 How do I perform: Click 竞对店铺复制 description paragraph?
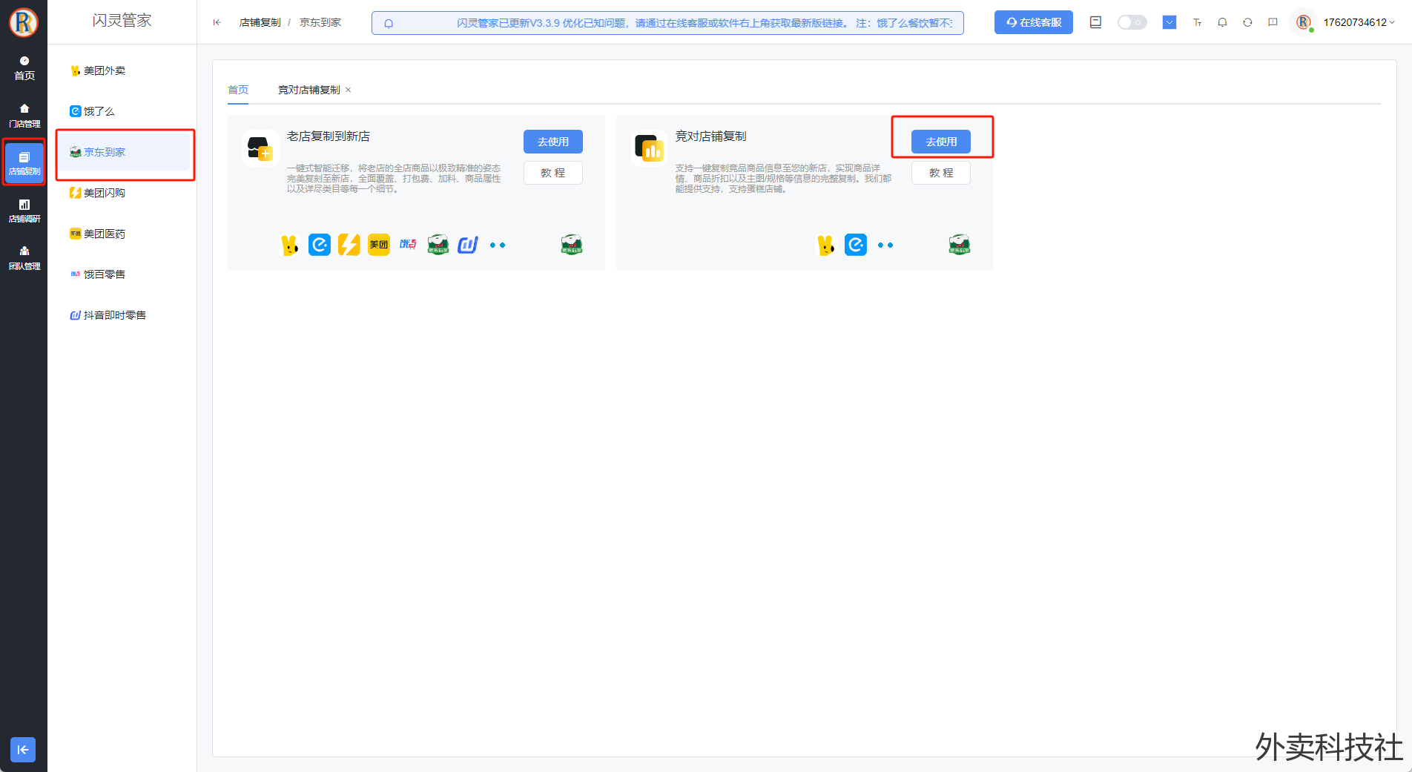coord(783,179)
